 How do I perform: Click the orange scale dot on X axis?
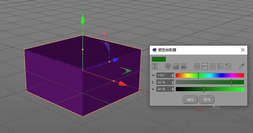[114, 81]
